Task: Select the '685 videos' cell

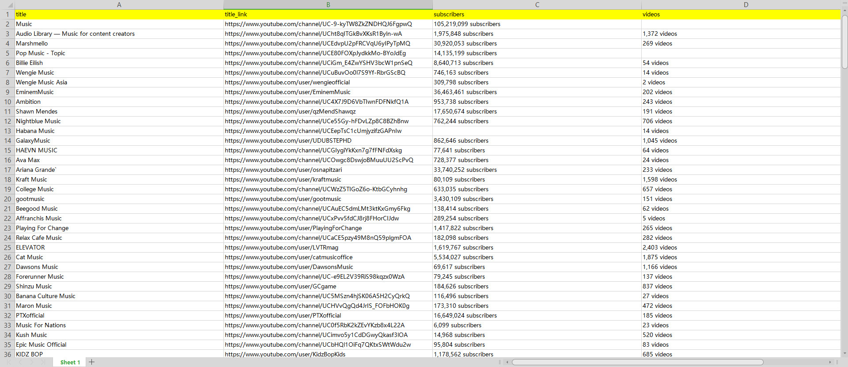Action: pos(741,354)
